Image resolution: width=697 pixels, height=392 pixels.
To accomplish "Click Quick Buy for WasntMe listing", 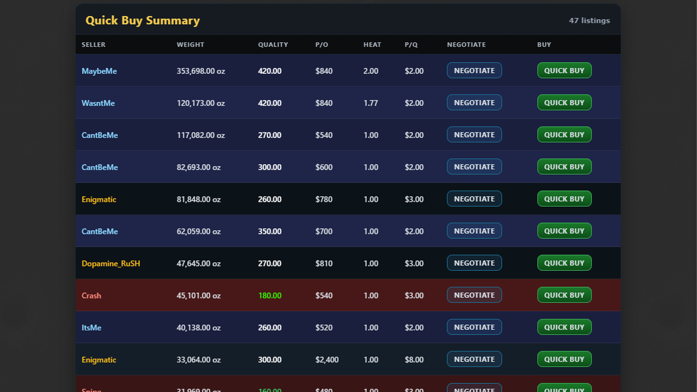I will coord(564,102).
